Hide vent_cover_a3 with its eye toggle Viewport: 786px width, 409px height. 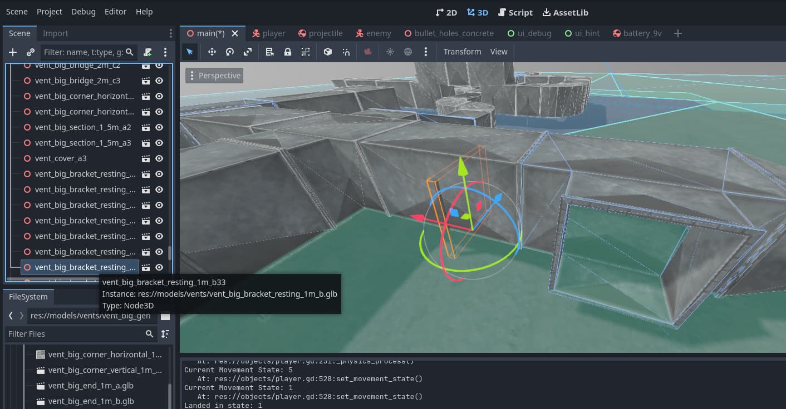[x=159, y=158]
